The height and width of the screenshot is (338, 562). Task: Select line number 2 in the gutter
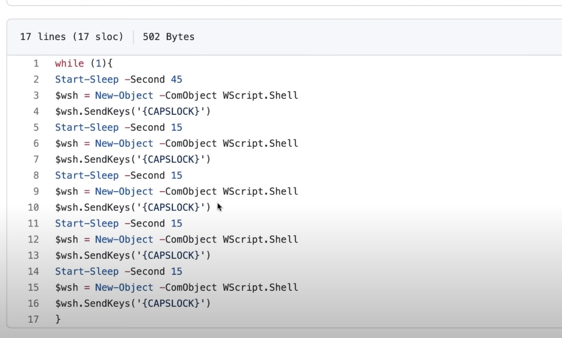pyautogui.click(x=36, y=79)
